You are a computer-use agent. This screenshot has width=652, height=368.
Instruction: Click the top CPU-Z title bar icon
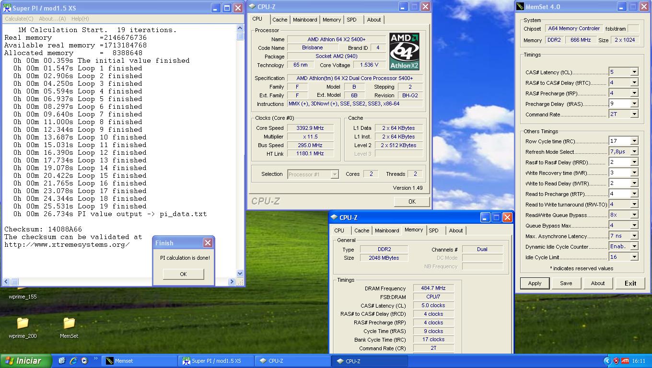(253, 7)
